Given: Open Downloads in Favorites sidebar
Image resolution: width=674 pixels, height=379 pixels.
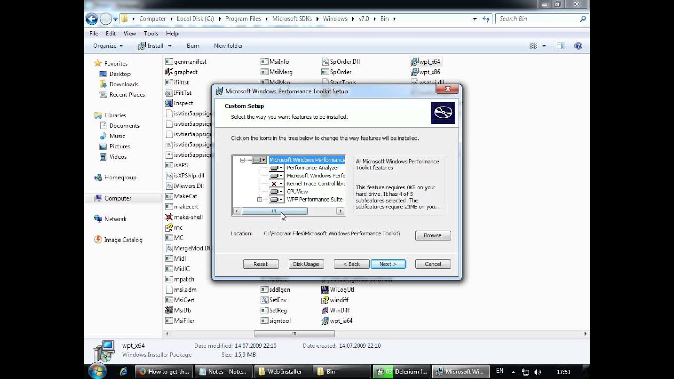Looking at the screenshot, I should (x=119, y=84).
